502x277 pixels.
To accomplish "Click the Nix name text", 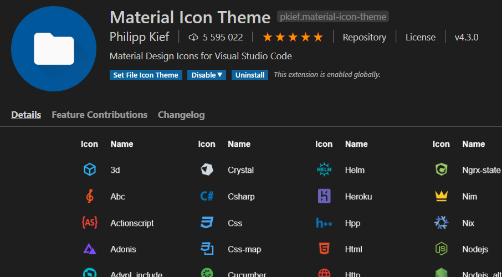I will tap(468, 223).
